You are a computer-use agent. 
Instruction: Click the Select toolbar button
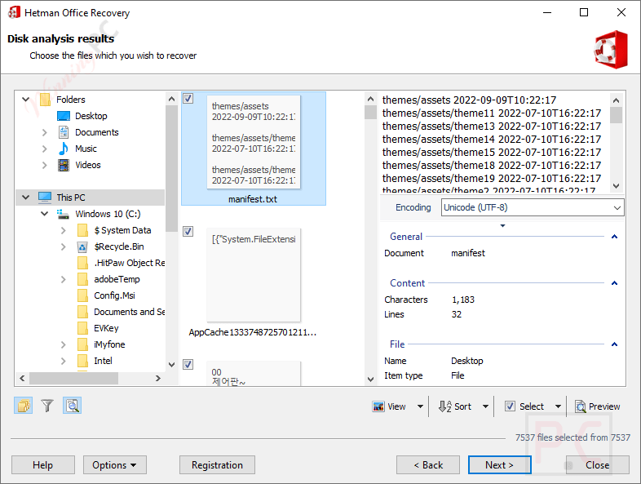[x=524, y=406]
